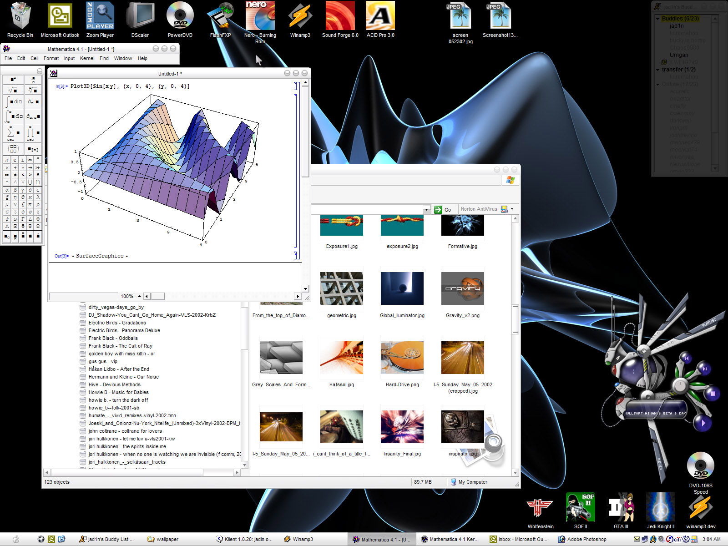728x546 pixels.
Task: Expand the Norton AntiVirus toolbar dropdown
Action: [x=512, y=209]
